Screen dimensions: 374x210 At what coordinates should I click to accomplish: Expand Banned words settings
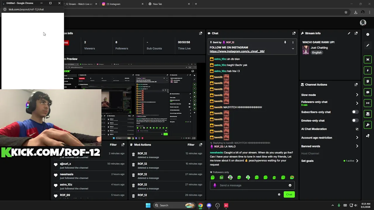(x=357, y=146)
